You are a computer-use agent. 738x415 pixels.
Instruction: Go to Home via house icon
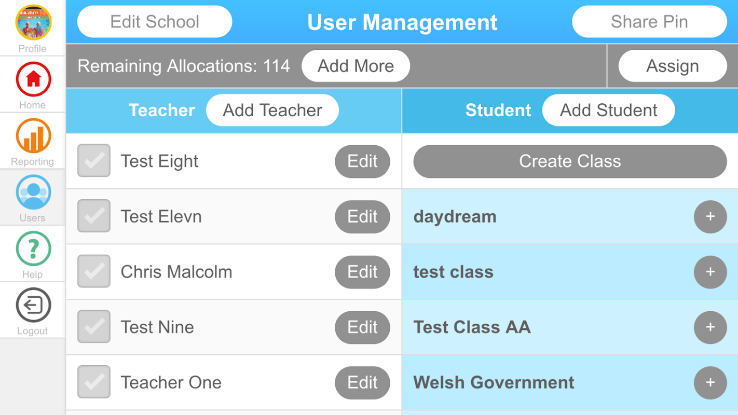pos(33,79)
